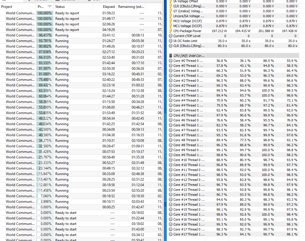Click the clock icon beside Current cTDP Level
Viewport: 305px width, 241px height.
tap(171, 36)
